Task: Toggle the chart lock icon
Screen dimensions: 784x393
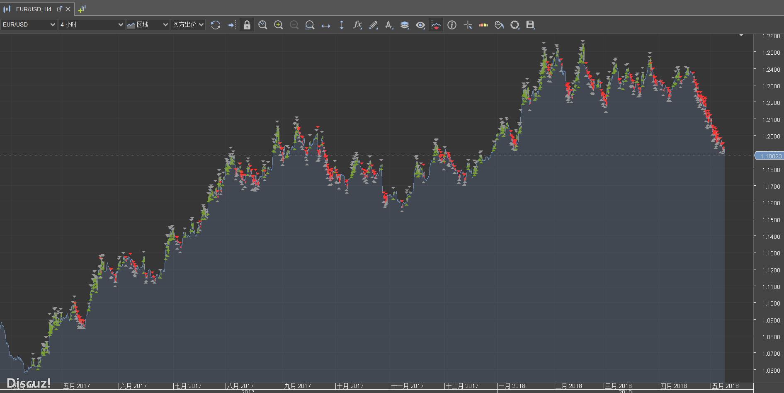Action: [x=247, y=25]
